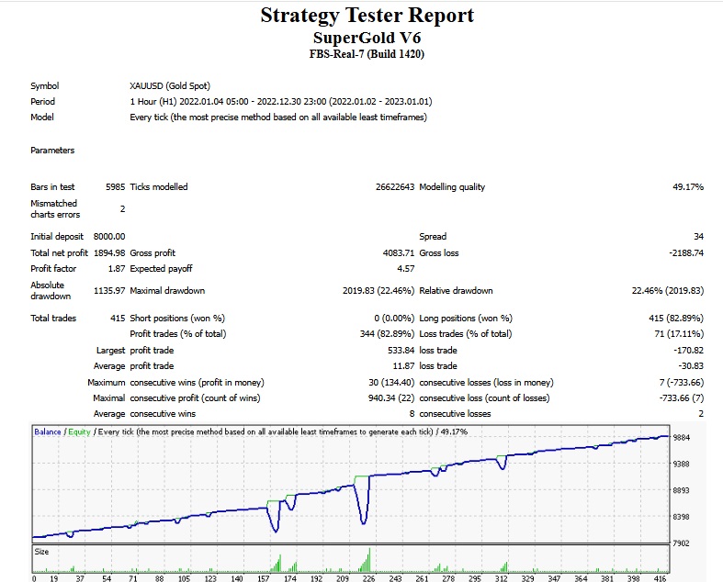Click the Long positions (won %) label
Viewport: 723px width, 582px height.
coord(466,318)
